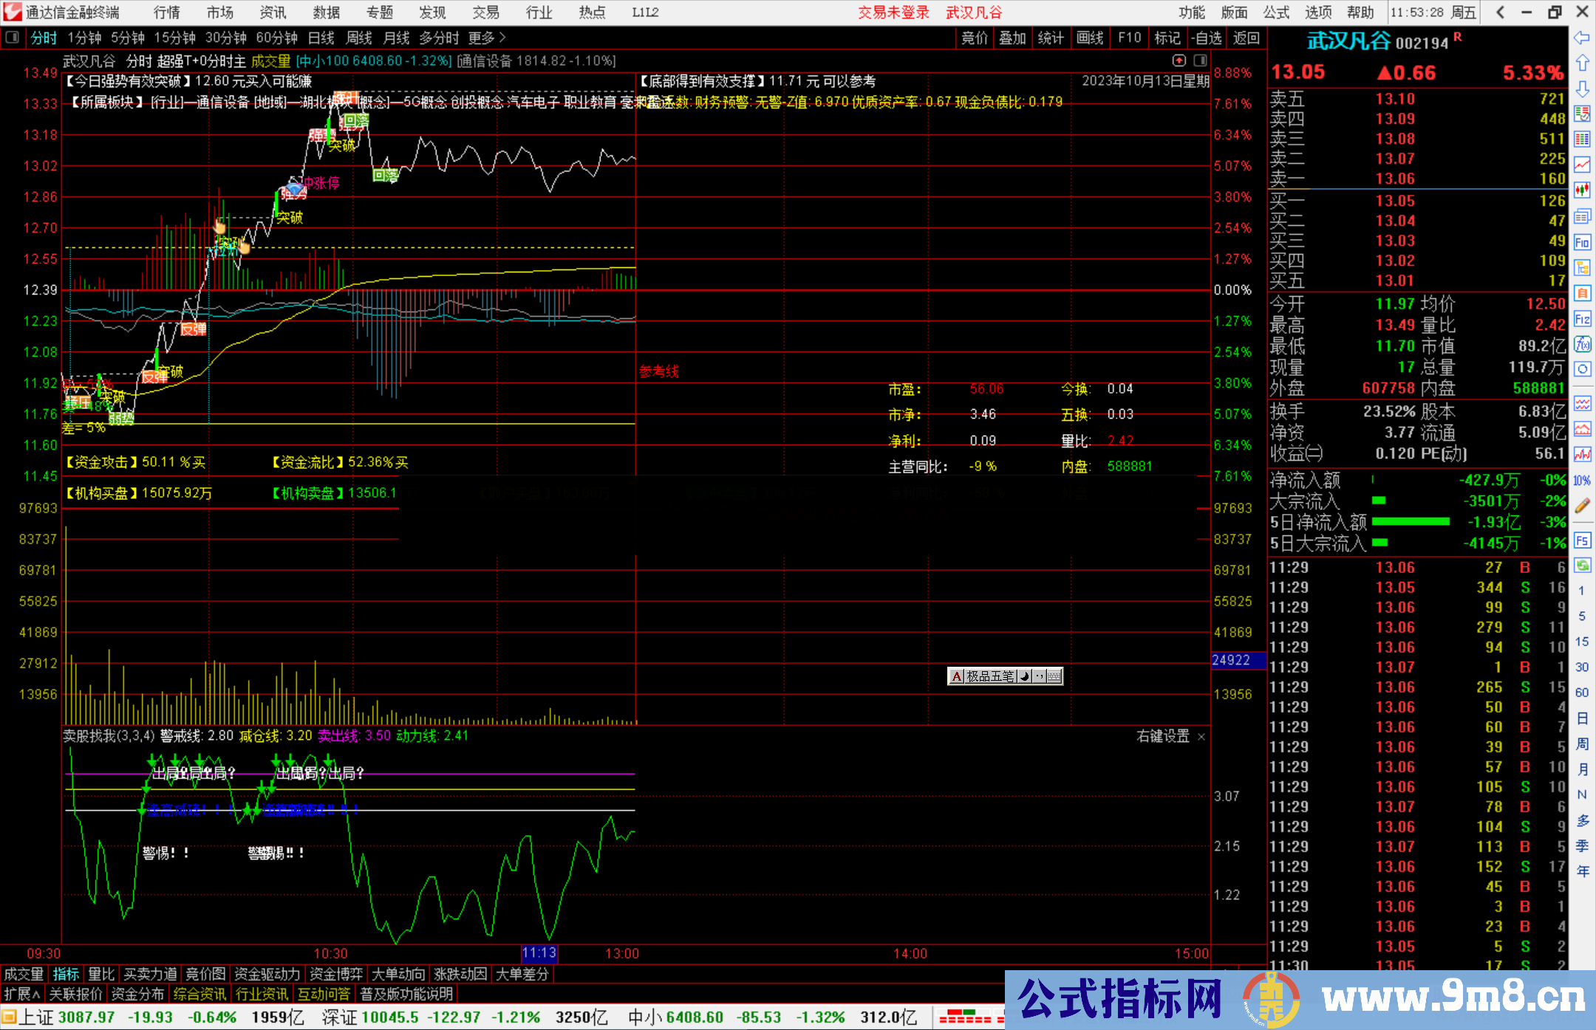Image resolution: width=1596 pixels, height=1030 pixels.
Task: Click the 叠加 overlay button
Action: coord(1012,38)
